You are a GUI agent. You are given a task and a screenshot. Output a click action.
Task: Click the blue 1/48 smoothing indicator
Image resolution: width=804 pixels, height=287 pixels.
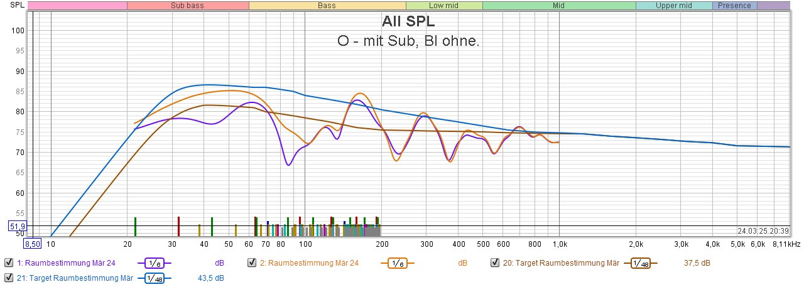pos(155,278)
